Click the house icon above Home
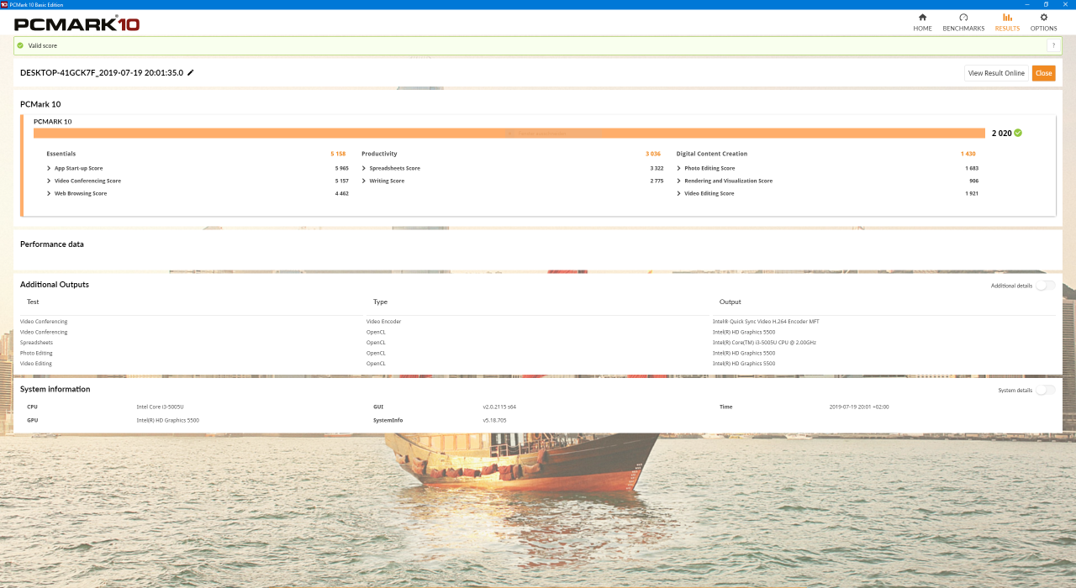Image resolution: width=1076 pixels, height=588 pixels. pyautogui.click(x=922, y=17)
